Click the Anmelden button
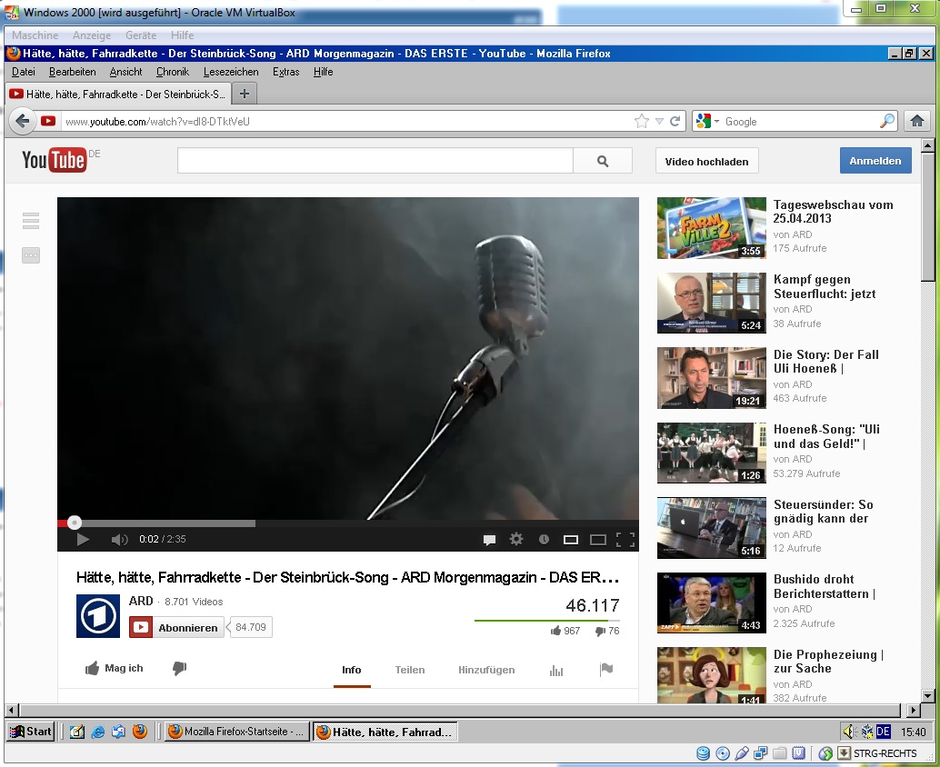The height and width of the screenshot is (767, 940). [x=875, y=161]
